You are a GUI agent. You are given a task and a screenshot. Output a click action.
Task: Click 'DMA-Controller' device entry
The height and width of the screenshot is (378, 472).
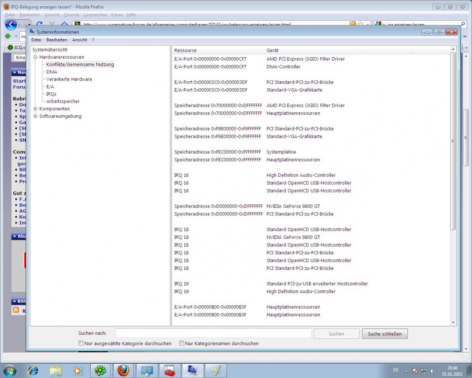tap(283, 67)
